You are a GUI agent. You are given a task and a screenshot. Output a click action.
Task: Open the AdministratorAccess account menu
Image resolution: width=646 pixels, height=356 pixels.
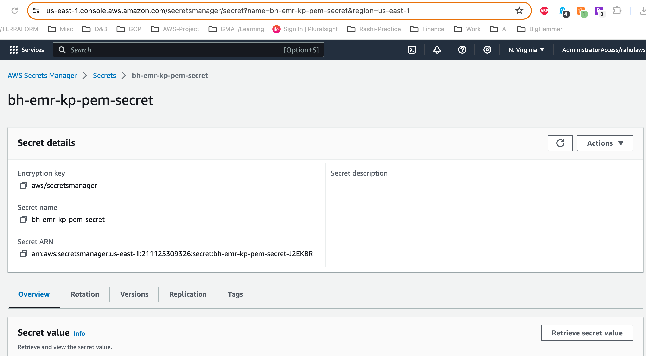(x=603, y=50)
